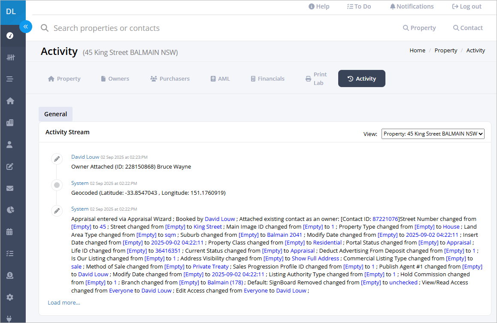Open the money stamp icon in the sidebar
Image resolution: width=497 pixels, height=323 pixels.
[x=10, y=275]
